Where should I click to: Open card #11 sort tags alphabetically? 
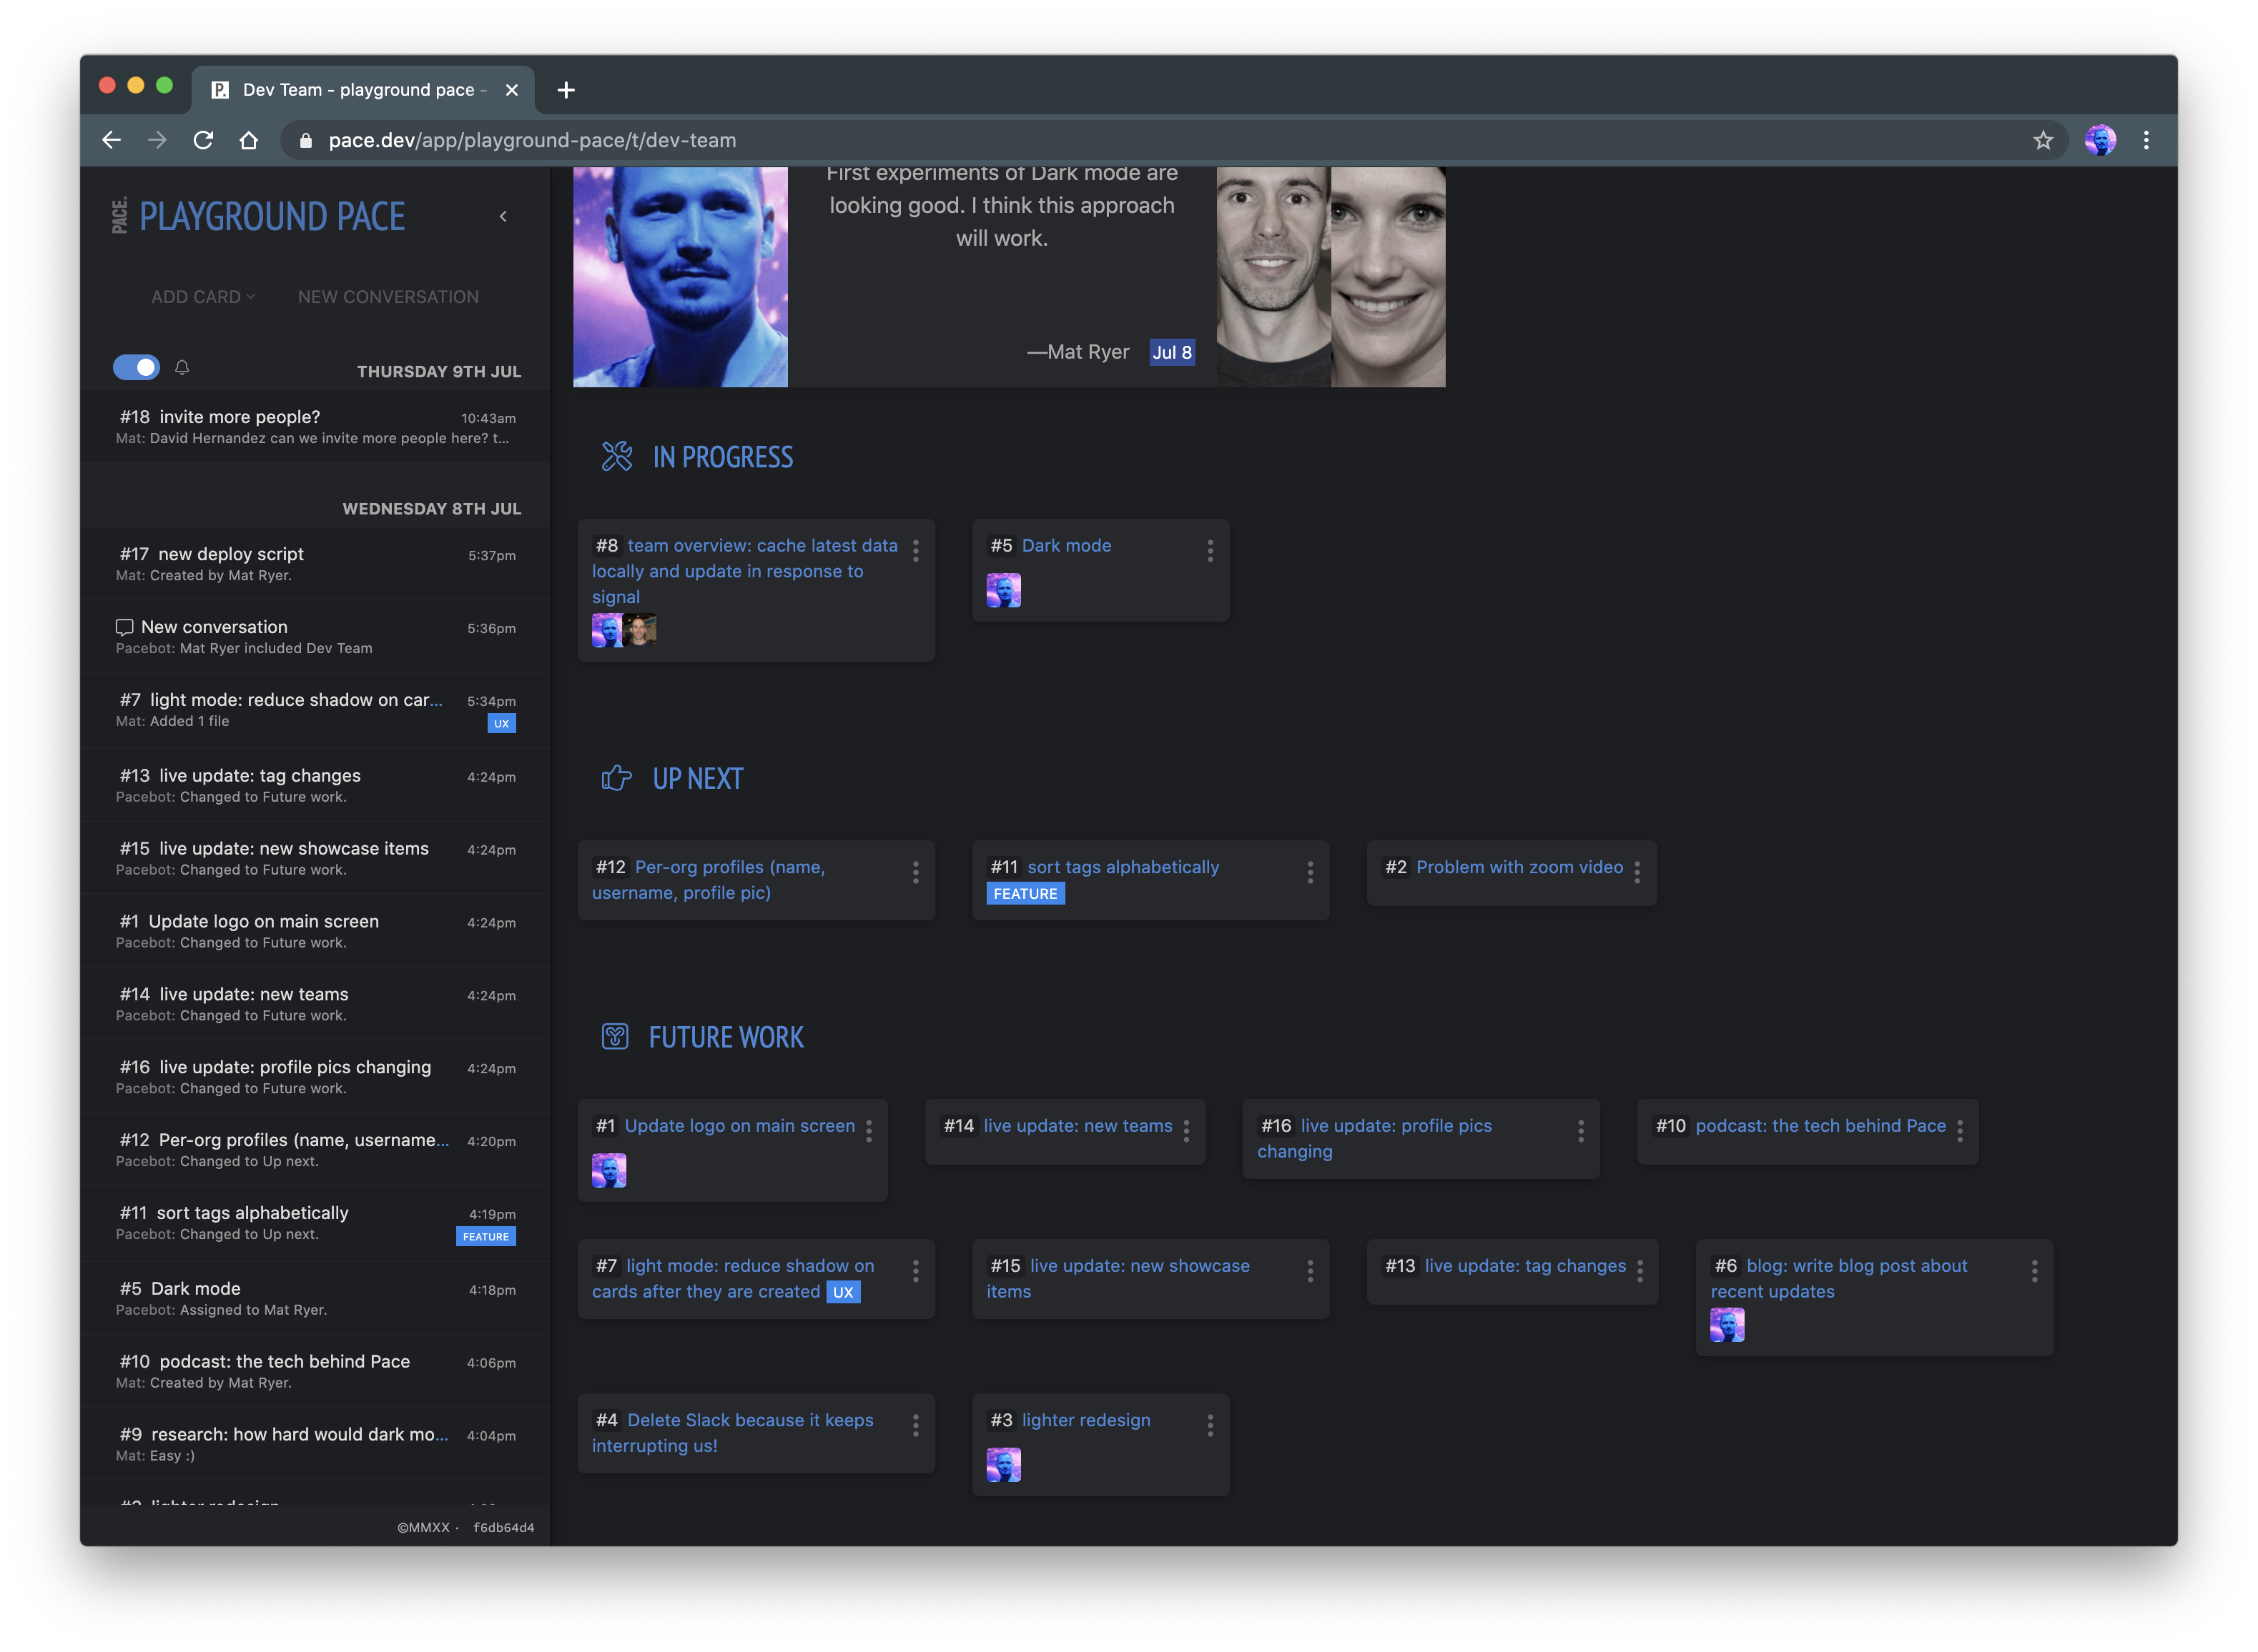(1123, 867)
